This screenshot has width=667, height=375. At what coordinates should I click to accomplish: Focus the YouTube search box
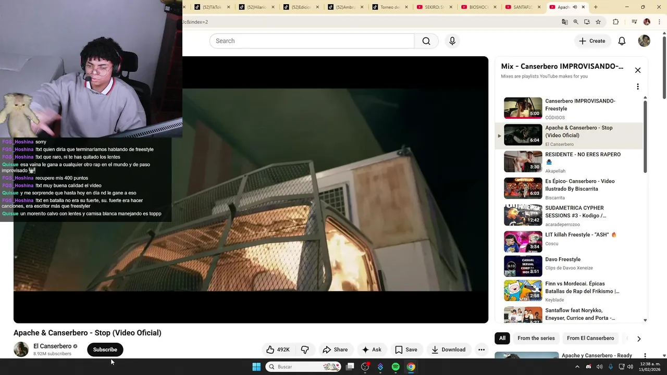pyautogui.click(x=312, y=41)
